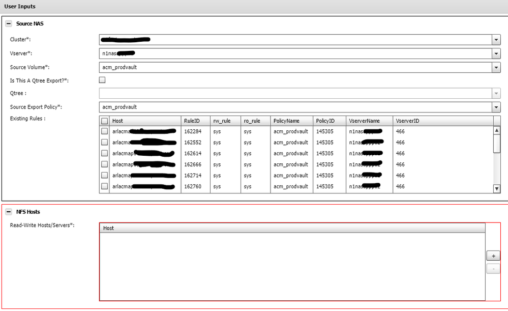Select all rules using header checkbox
The image size is (508, 311).
104,121
